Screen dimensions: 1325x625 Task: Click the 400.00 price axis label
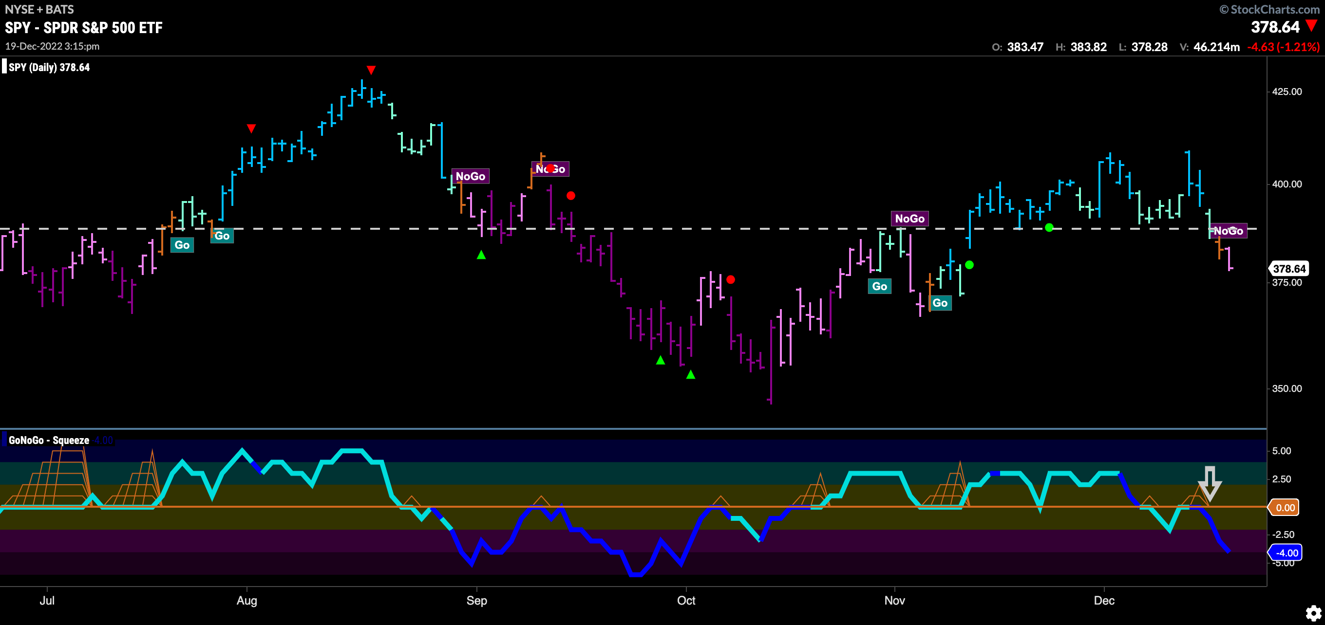click(x=1287, y=184)
